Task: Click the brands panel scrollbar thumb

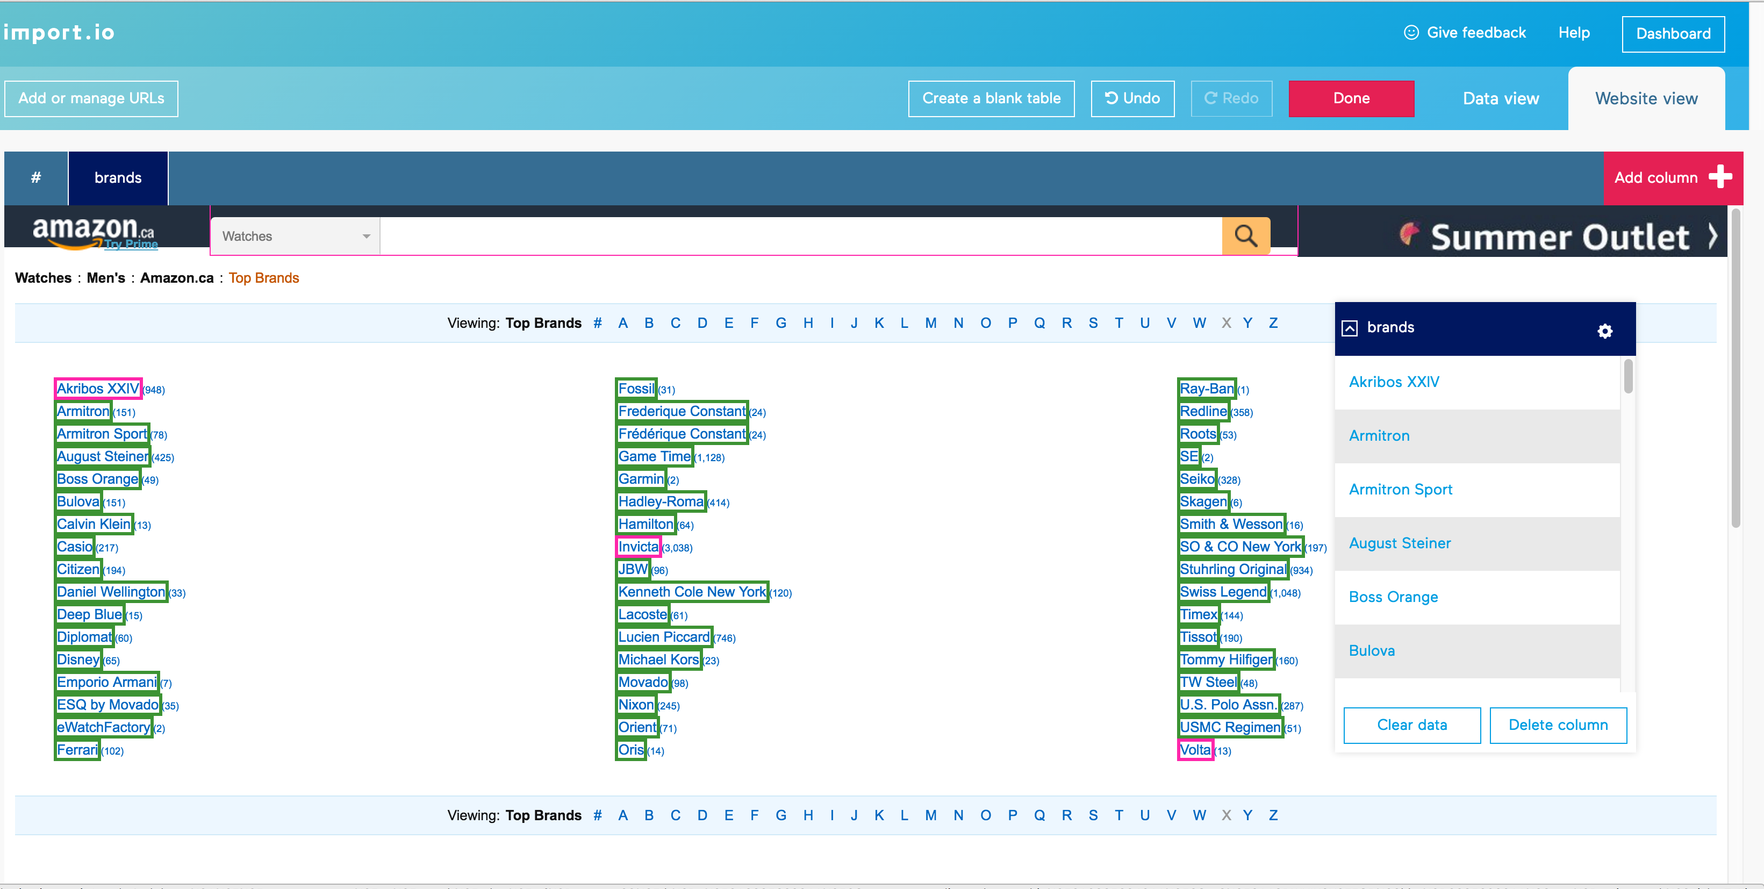Action: pos(1627,376)
